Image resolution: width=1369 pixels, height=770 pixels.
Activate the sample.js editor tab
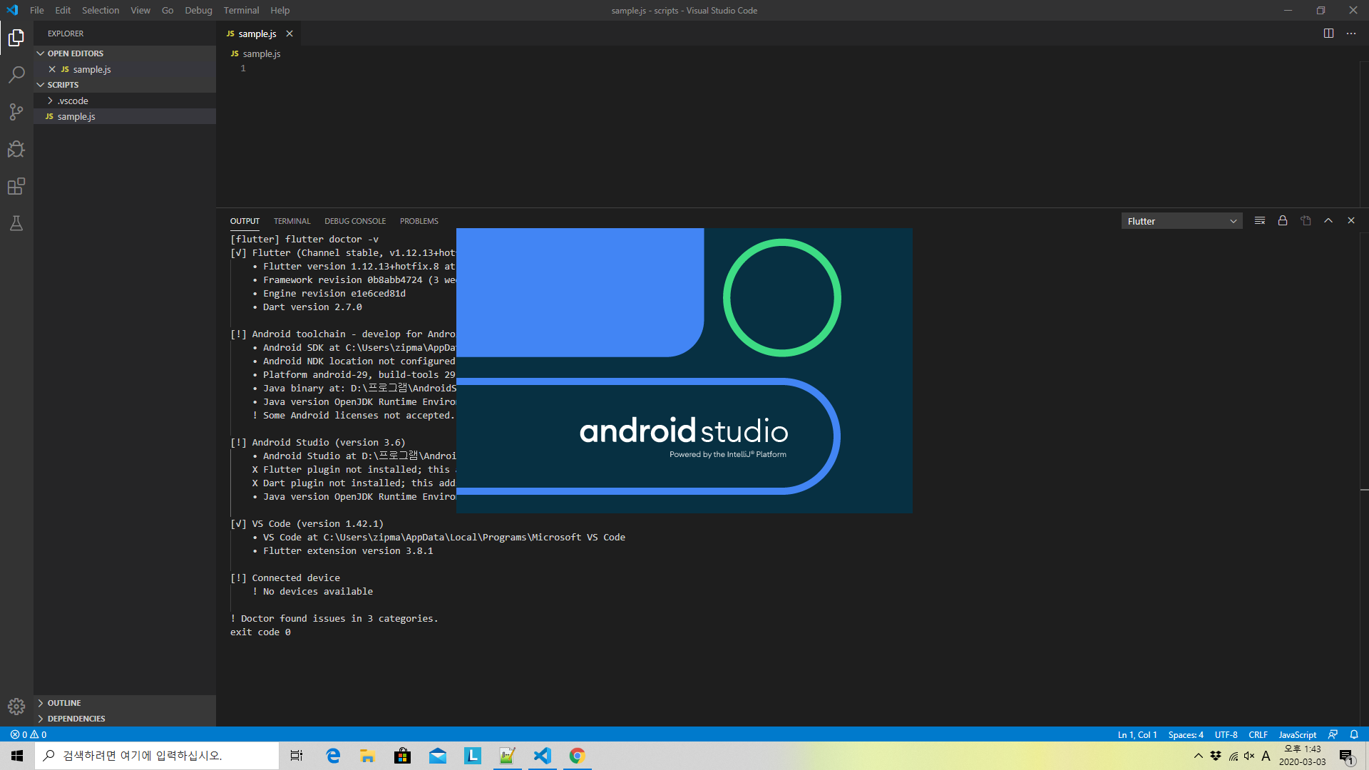click(258, 34)
